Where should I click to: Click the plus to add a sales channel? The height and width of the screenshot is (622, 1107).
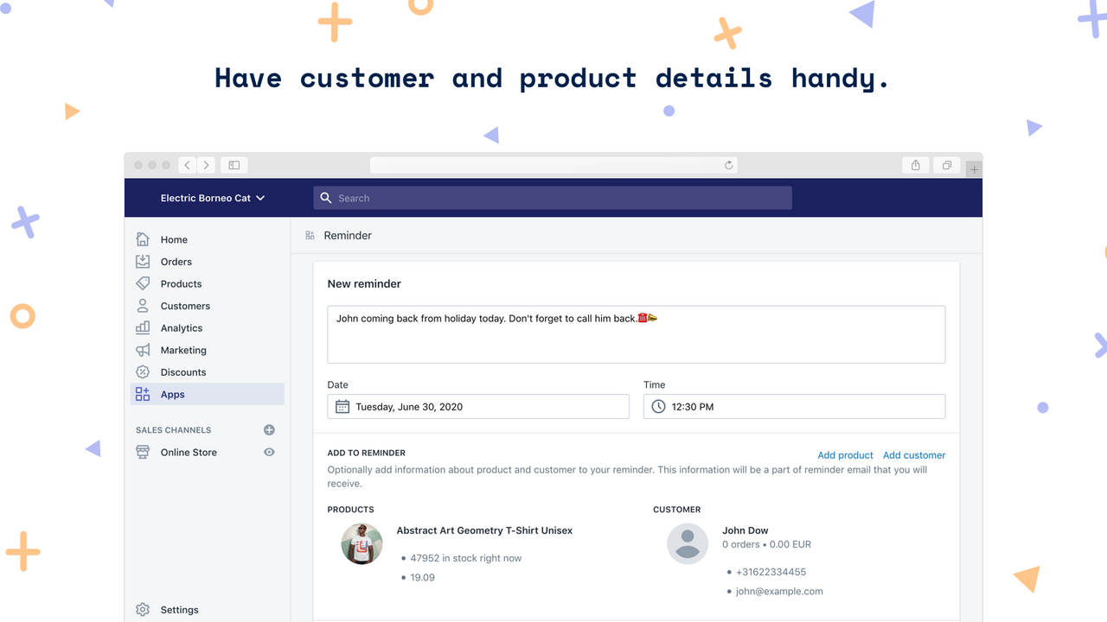coord(269,429)
